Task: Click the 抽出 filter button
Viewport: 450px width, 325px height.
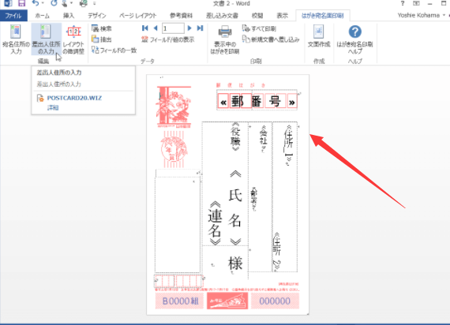Action: [x=102, y=39]
